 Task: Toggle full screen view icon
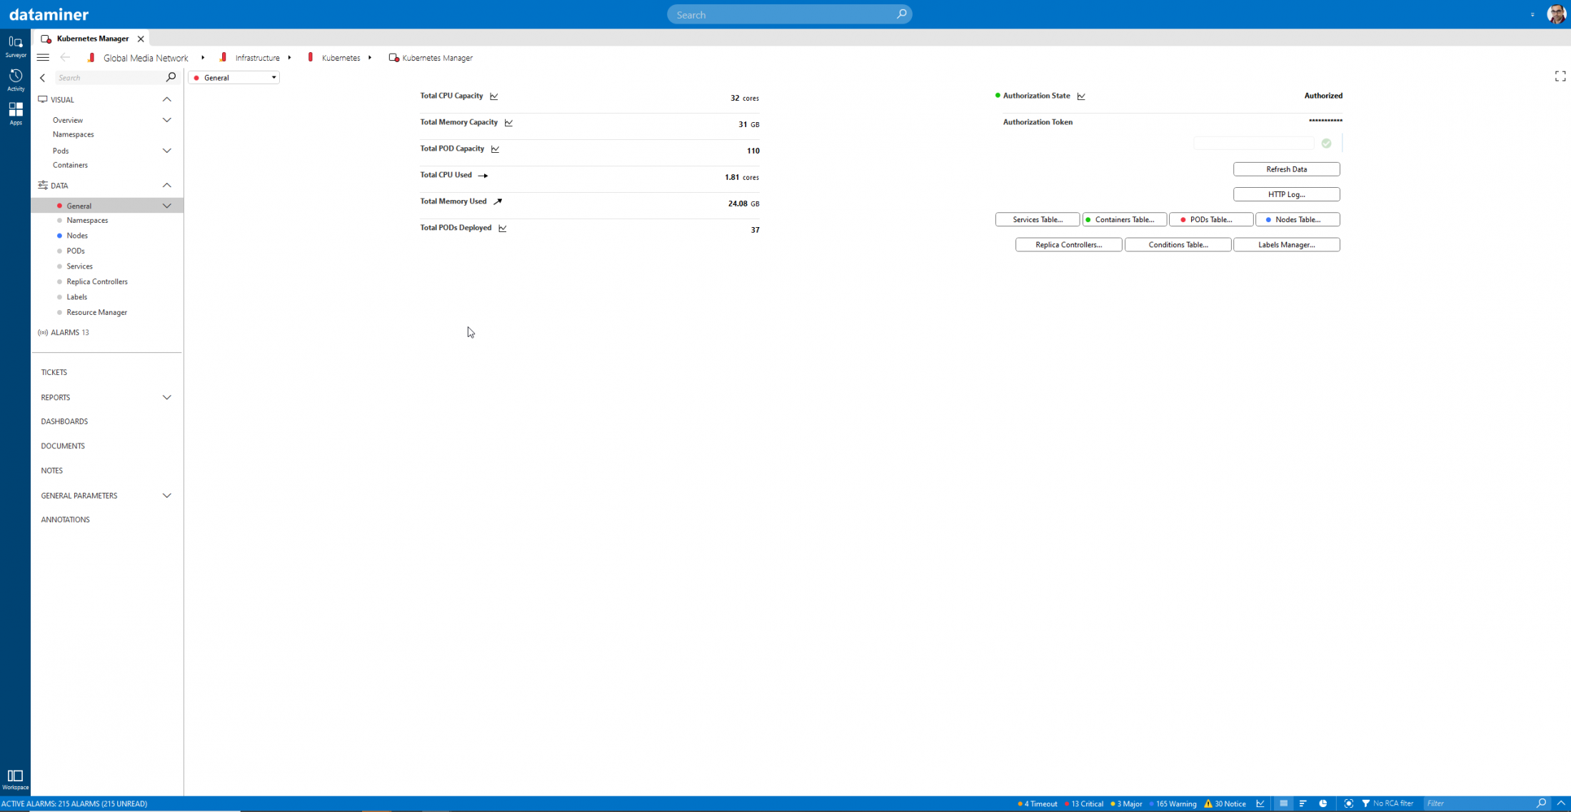pos(1560,76)
